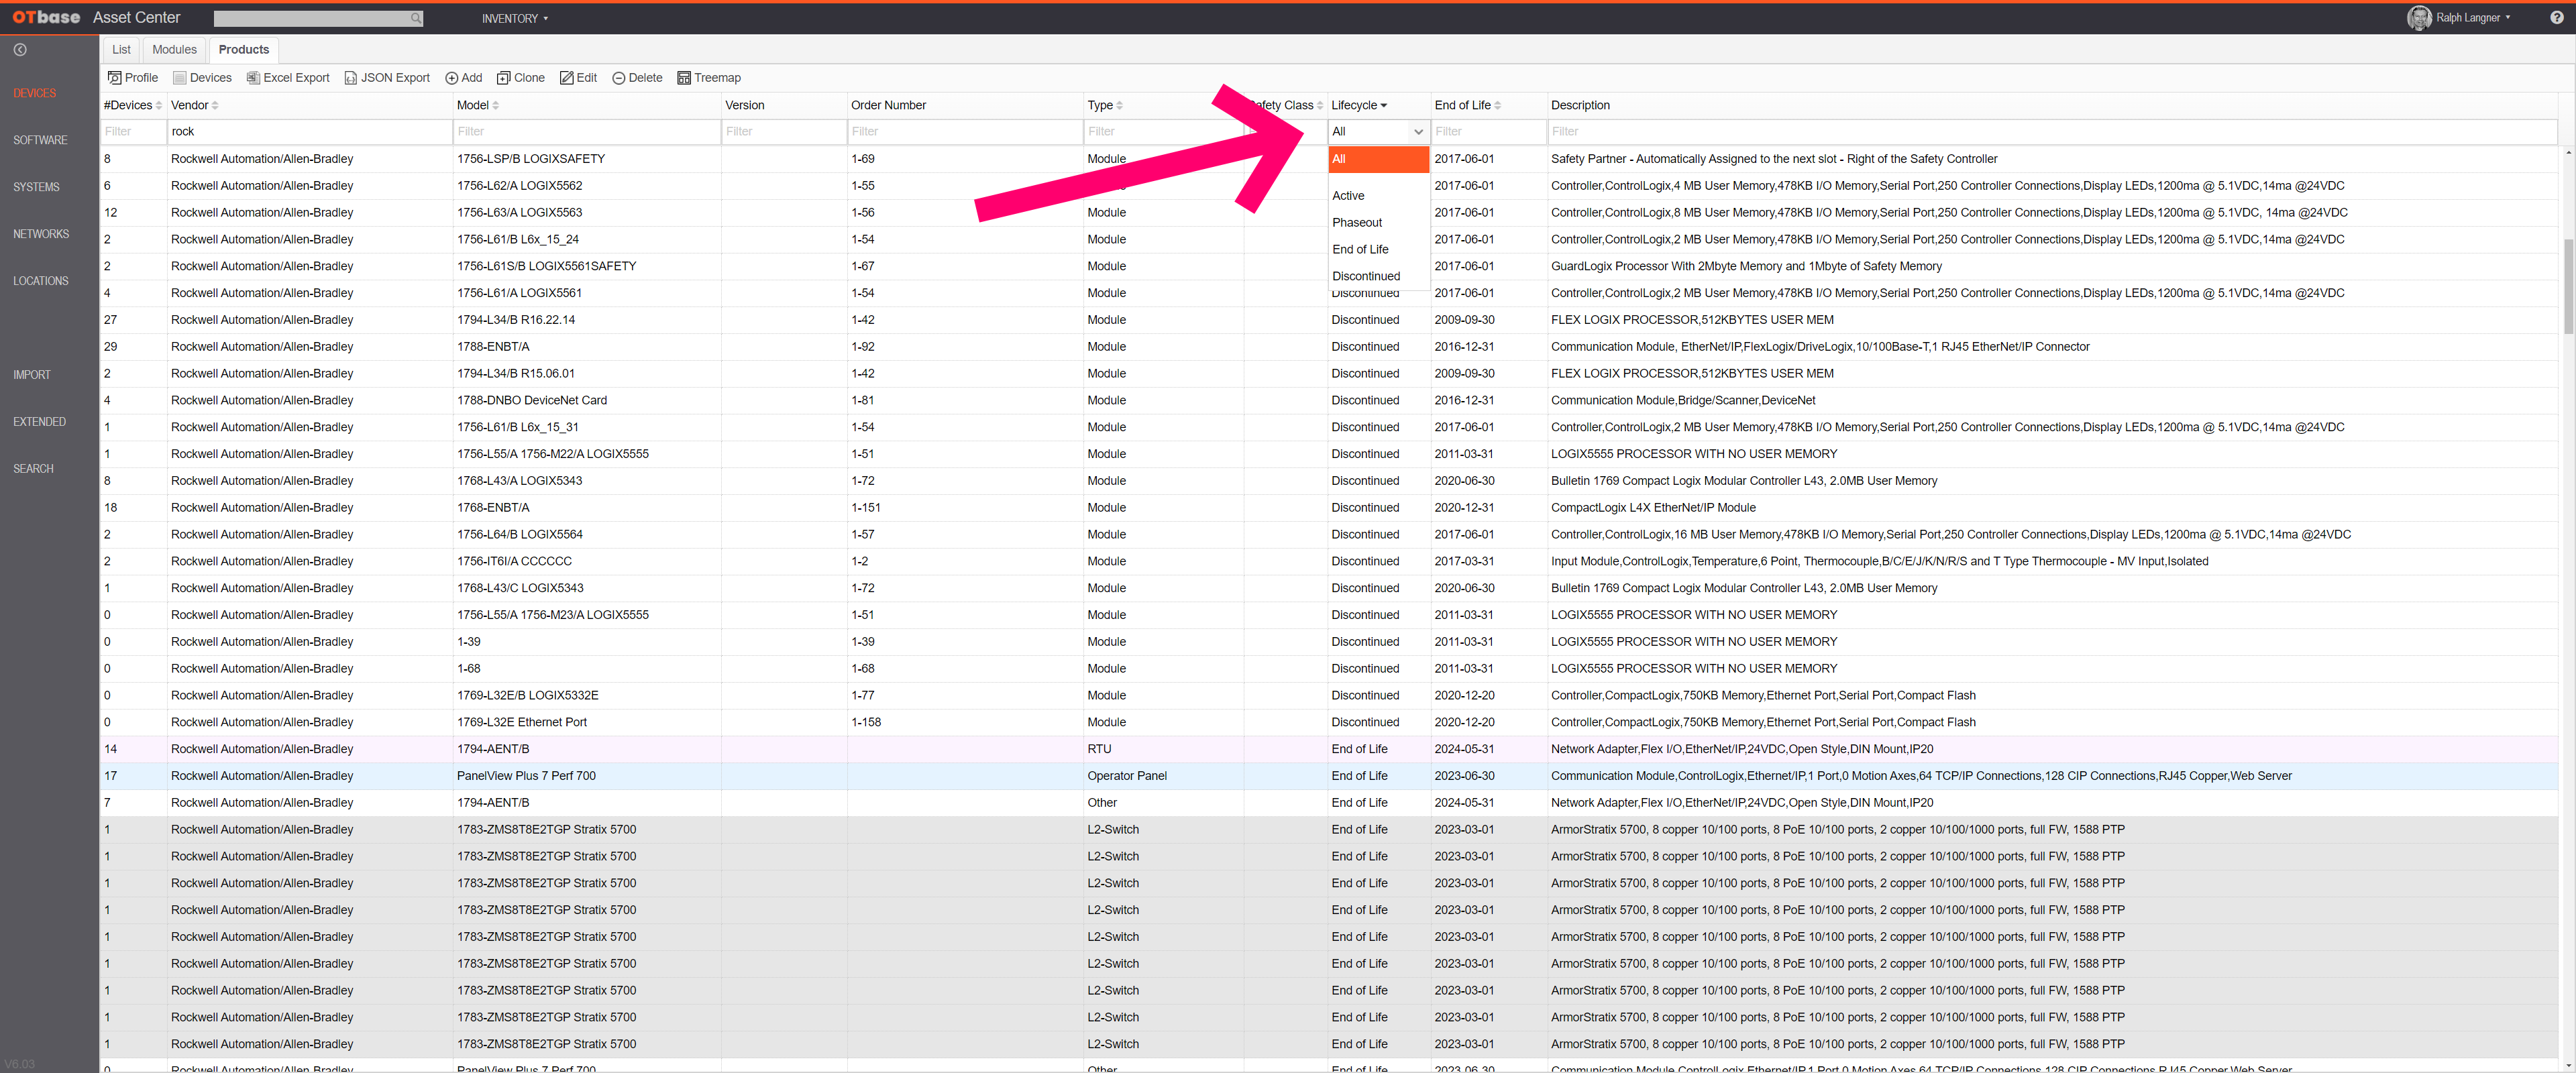Add a new product
This screenshot has width=2576, height=1073.
tap(463, 78)
